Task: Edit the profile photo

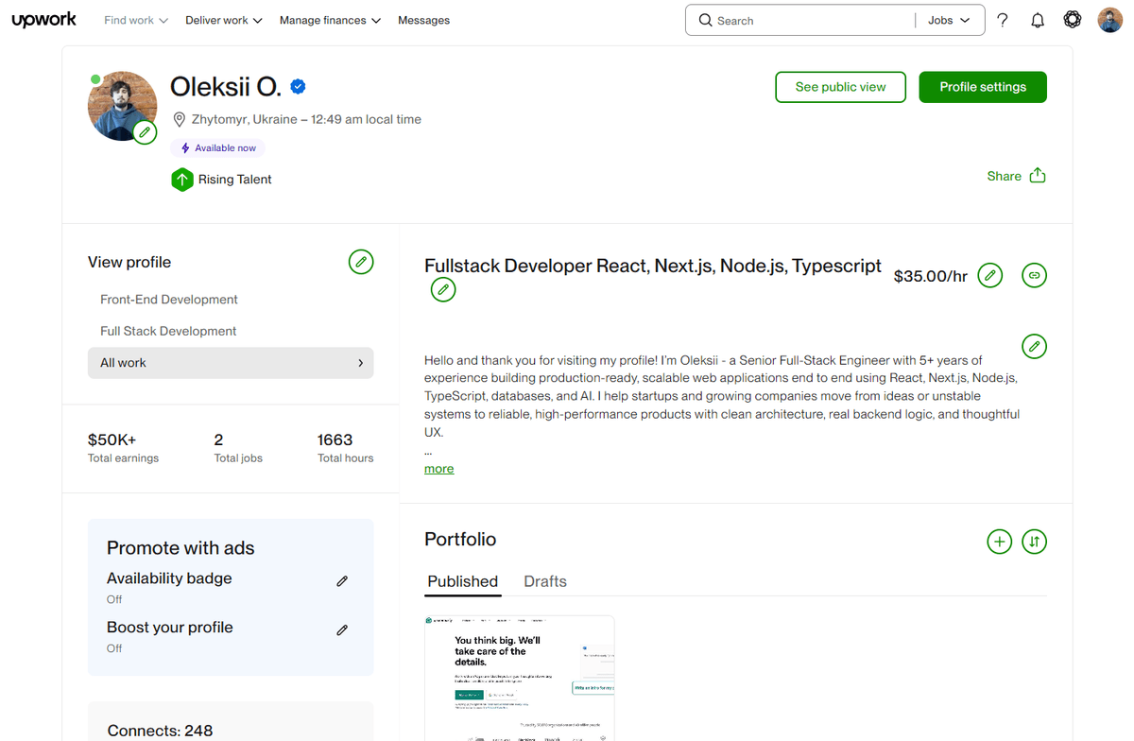Action: [144, 132]
